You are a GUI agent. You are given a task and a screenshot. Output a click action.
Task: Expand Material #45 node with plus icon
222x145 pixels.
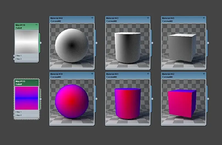[204, 18]
